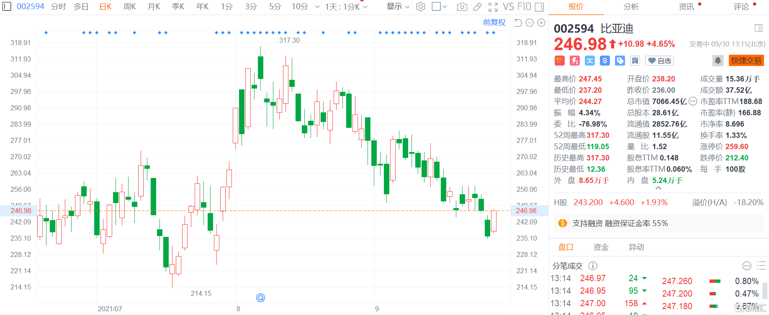The height and width of the screenshot is (315, 769).
Task: Click the trade list scrollbar thumb
Action: (764, 290)
